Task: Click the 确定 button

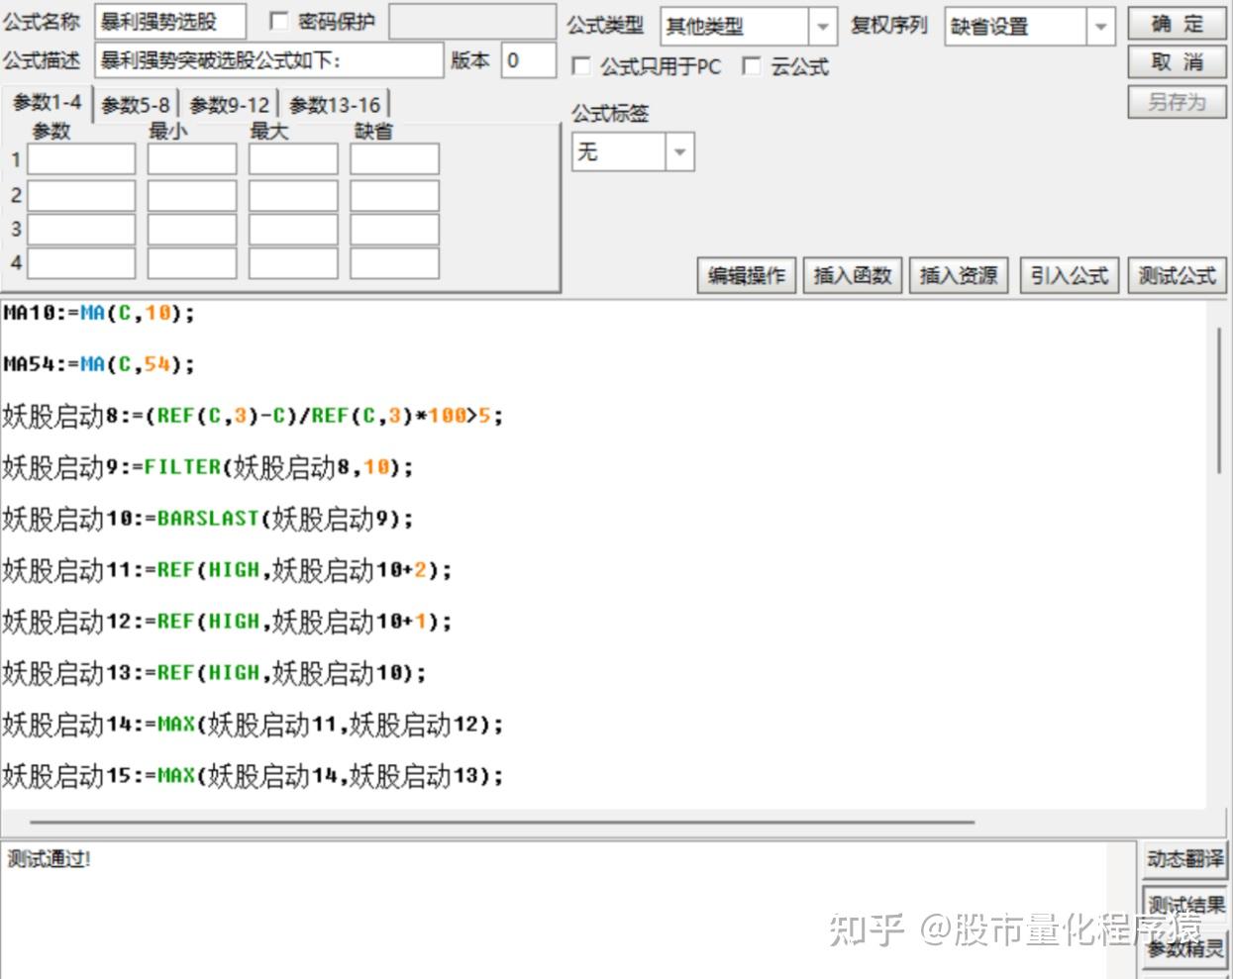Action: 1177,24
